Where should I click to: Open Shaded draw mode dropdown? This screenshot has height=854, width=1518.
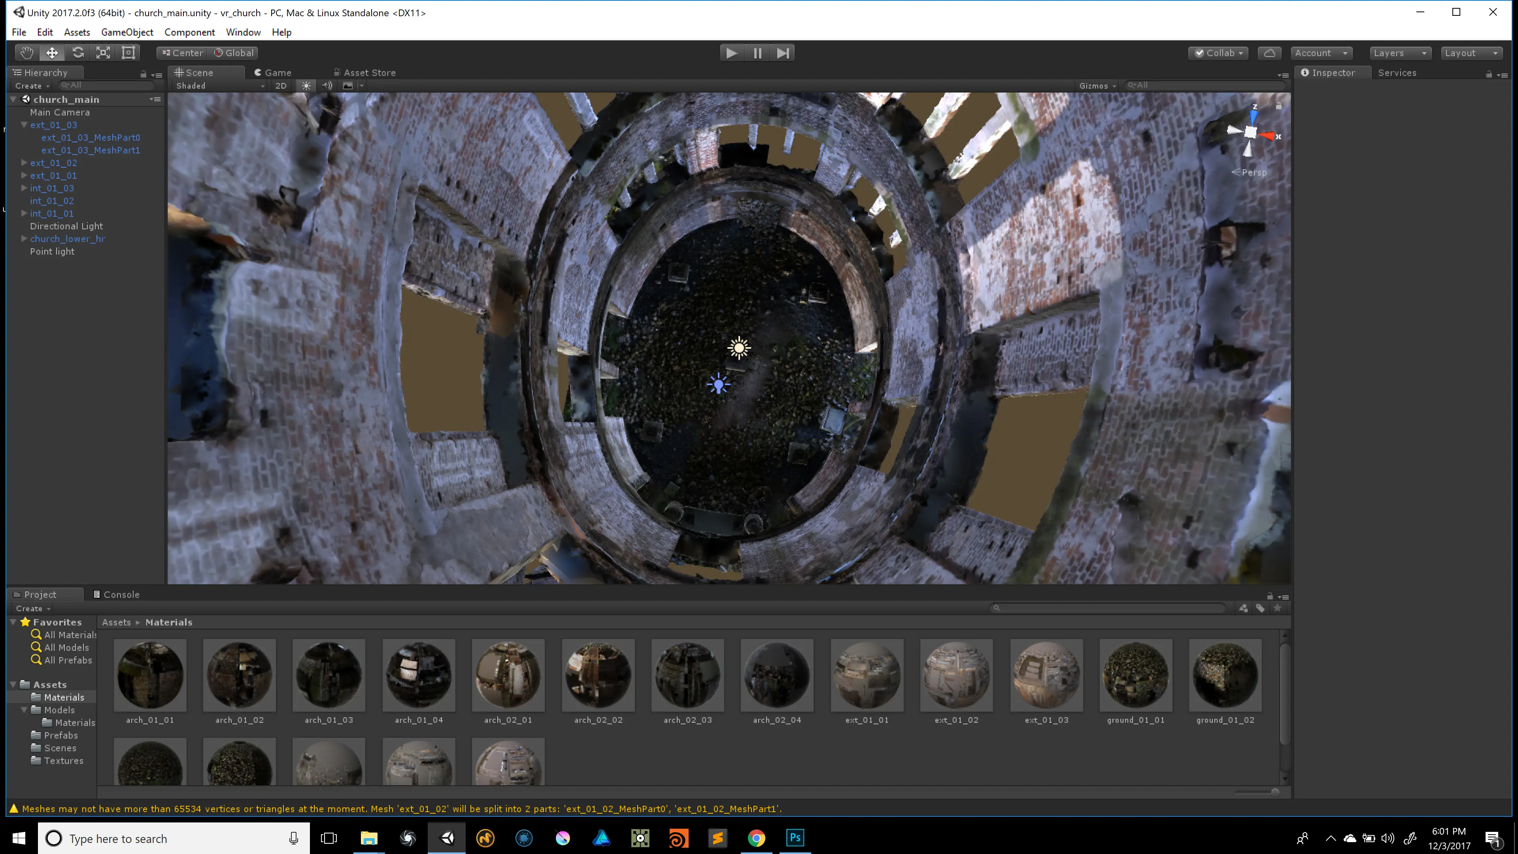pos(220,85)
